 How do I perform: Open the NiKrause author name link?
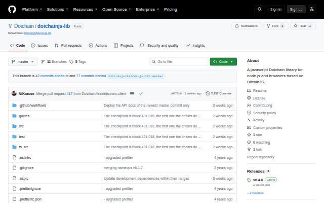(x=26, y=93)
